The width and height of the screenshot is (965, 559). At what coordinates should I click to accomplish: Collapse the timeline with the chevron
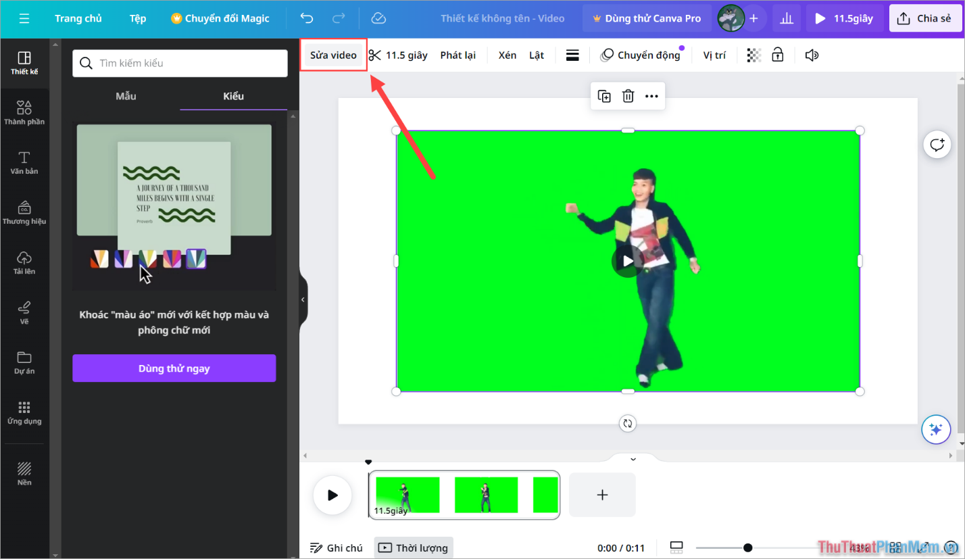pyautogui.click(x=632, y=459)
